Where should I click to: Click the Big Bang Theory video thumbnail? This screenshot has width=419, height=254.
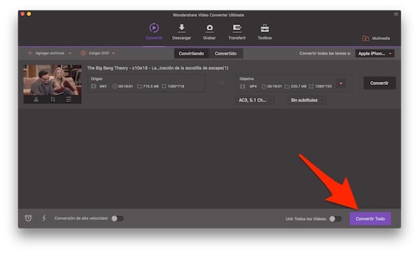tap(52, 80)
